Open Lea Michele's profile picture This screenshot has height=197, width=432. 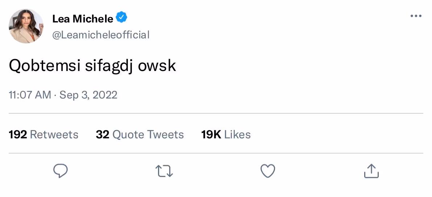point(26,26)
